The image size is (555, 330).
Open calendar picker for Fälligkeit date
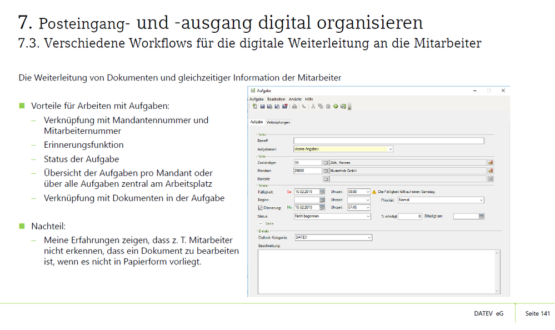coord(322,192)
